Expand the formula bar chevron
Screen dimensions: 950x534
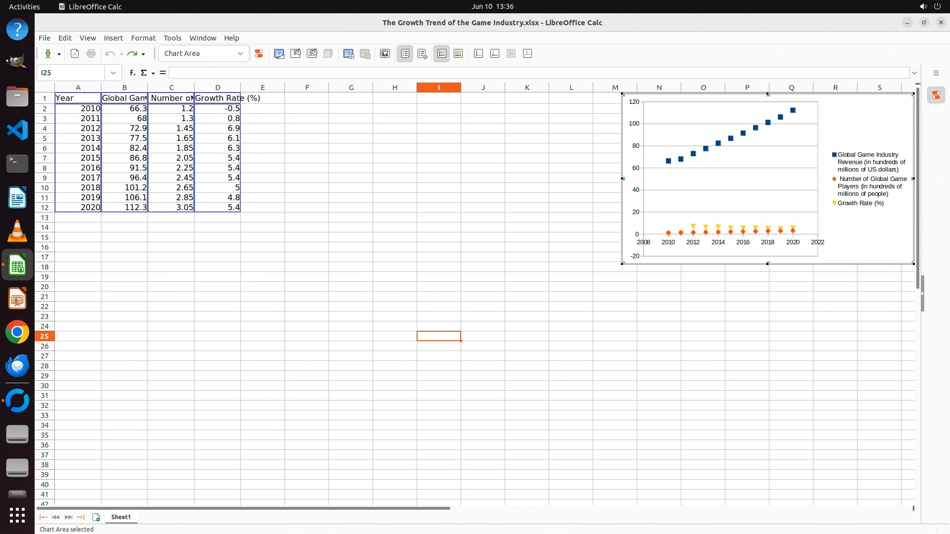pyautogui.click(x=914, y=73)
